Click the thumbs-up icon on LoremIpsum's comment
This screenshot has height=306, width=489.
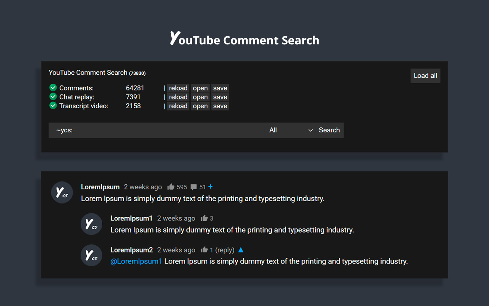[x=171, y=187]
